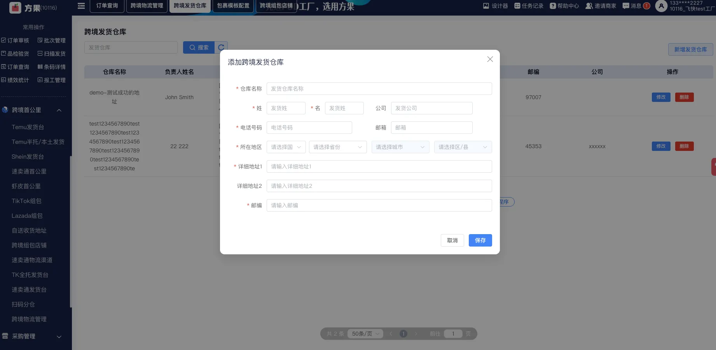The width and height of the screenshot is (716, 350).
Task: Collapse the 跨境首公里 sidebar section
Action: point(59,110)
